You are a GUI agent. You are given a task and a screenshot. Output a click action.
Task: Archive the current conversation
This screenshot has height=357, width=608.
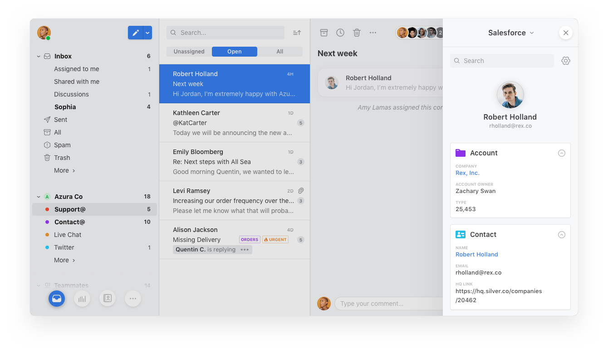(324, 32)
